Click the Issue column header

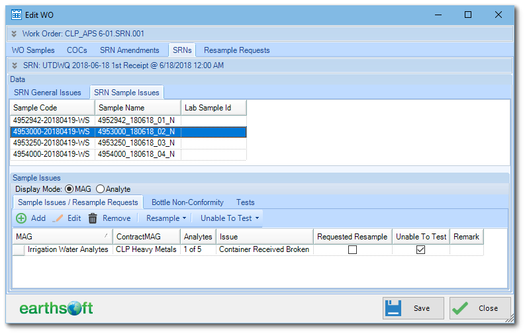[x=265, y=237]
